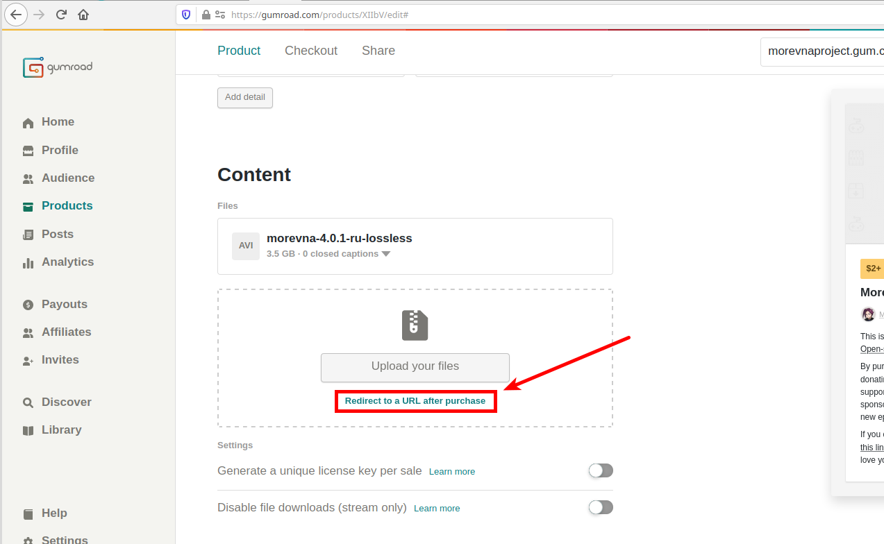Screen dimensions: 884x544
Task: Click the Profile storefront icon
Action: tap(28, 151)
